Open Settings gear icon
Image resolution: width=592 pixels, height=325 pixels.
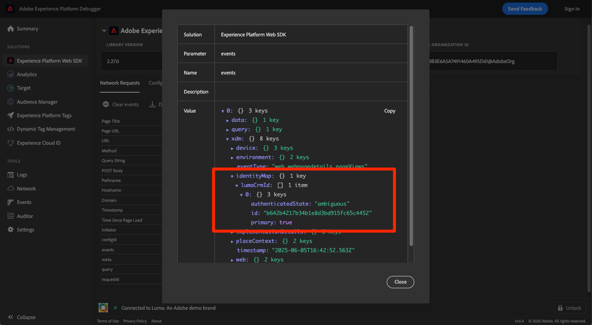[x=11, y=230]
